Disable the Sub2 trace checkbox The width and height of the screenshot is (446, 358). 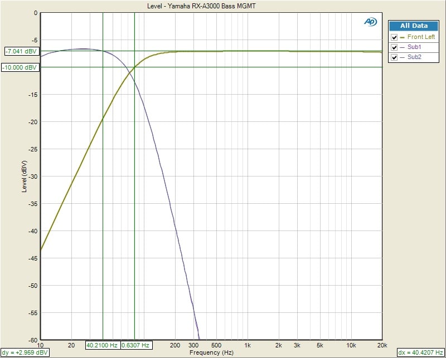point(395,57)
